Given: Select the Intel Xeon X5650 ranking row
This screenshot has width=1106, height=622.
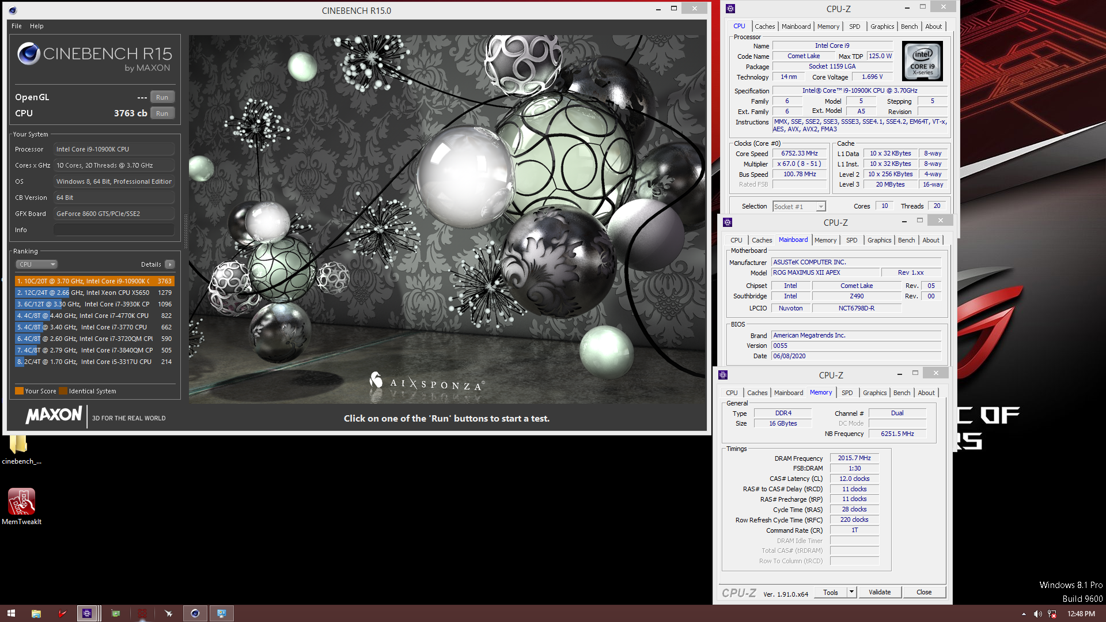Looking at the screenshot, I should pos(94,293).
